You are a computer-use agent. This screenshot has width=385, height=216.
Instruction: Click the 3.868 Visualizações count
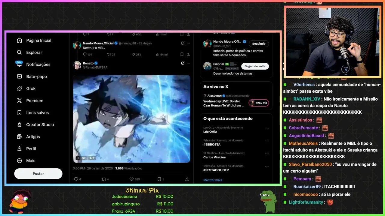click(129, 168)
